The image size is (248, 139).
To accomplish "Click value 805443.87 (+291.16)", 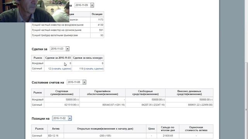I will [x=114, y=105].
